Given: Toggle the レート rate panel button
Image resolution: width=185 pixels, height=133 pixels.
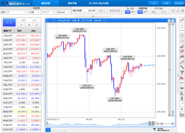Looking at the screenshot, I should click(9, 23).
